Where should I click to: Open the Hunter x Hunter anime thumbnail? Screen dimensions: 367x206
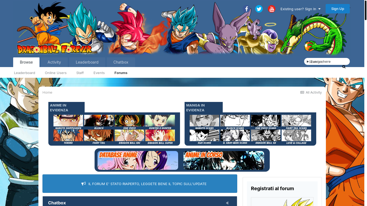pyautogui.click(x=160, y=122)
